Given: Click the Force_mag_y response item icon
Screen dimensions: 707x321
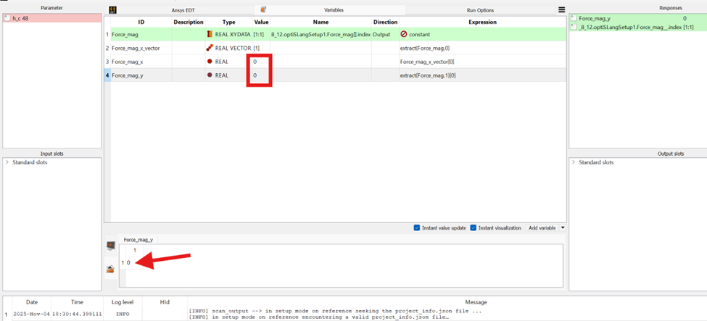Looking at the screenshot, I should (574, 19).
